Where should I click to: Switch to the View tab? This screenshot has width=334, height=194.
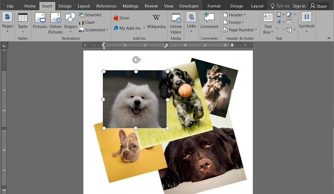point(168,6)
